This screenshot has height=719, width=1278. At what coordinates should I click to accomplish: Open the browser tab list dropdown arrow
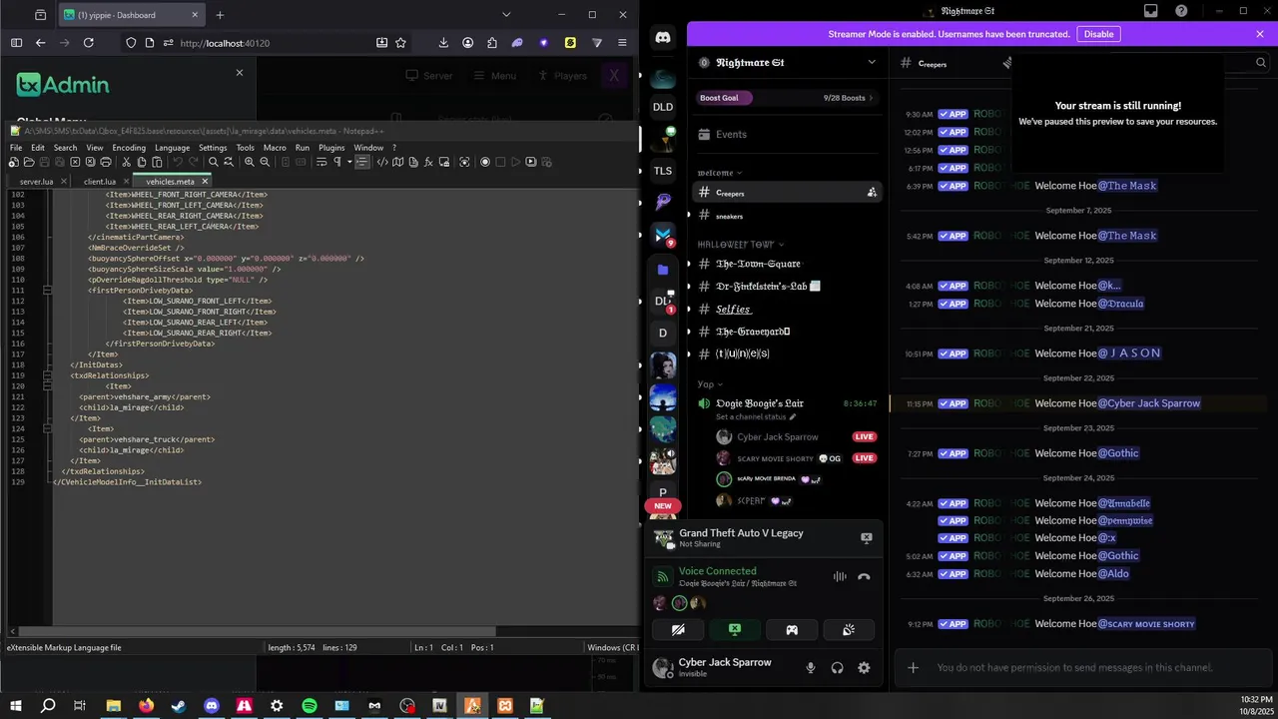pyautogui.click(x=506, y=15)
